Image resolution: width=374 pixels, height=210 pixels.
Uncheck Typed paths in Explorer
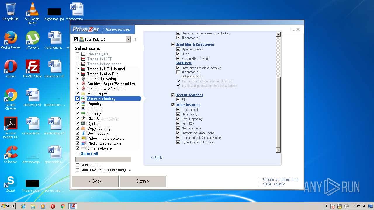pyautogui.click(x=178, y=142)
